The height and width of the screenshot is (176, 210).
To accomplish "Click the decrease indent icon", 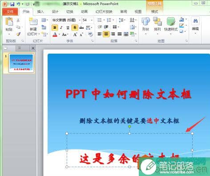I will click(100, 27).
